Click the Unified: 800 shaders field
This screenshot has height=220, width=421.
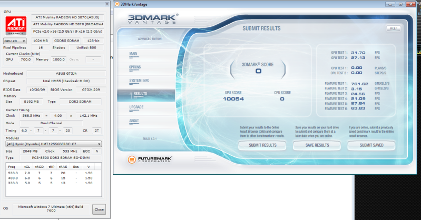[86, 48]
